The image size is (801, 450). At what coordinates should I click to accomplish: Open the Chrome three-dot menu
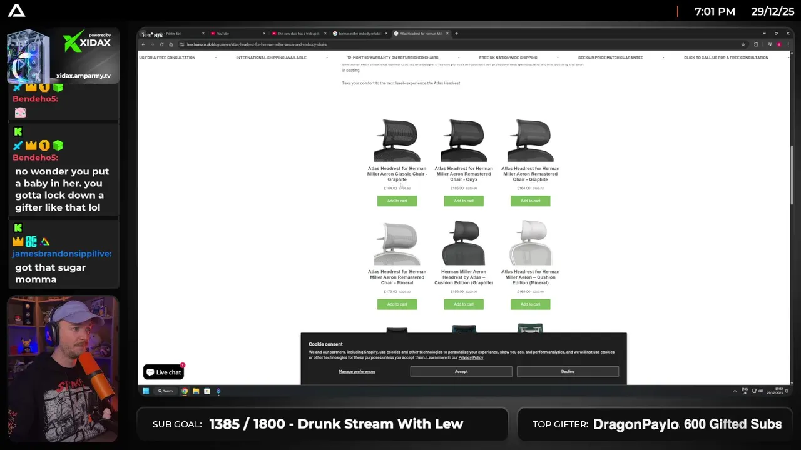point(788,44)
